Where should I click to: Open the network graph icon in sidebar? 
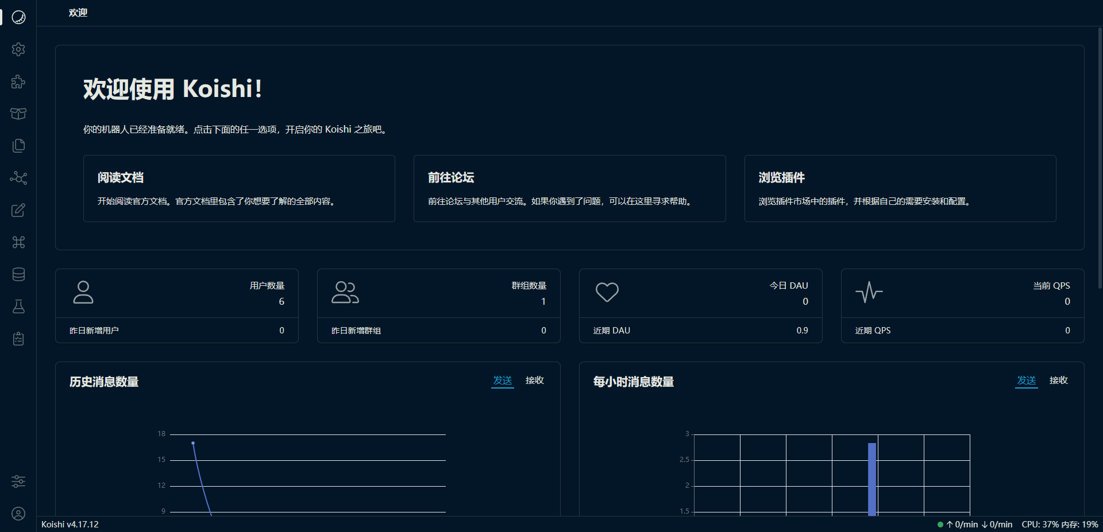(x=18, y=178)
